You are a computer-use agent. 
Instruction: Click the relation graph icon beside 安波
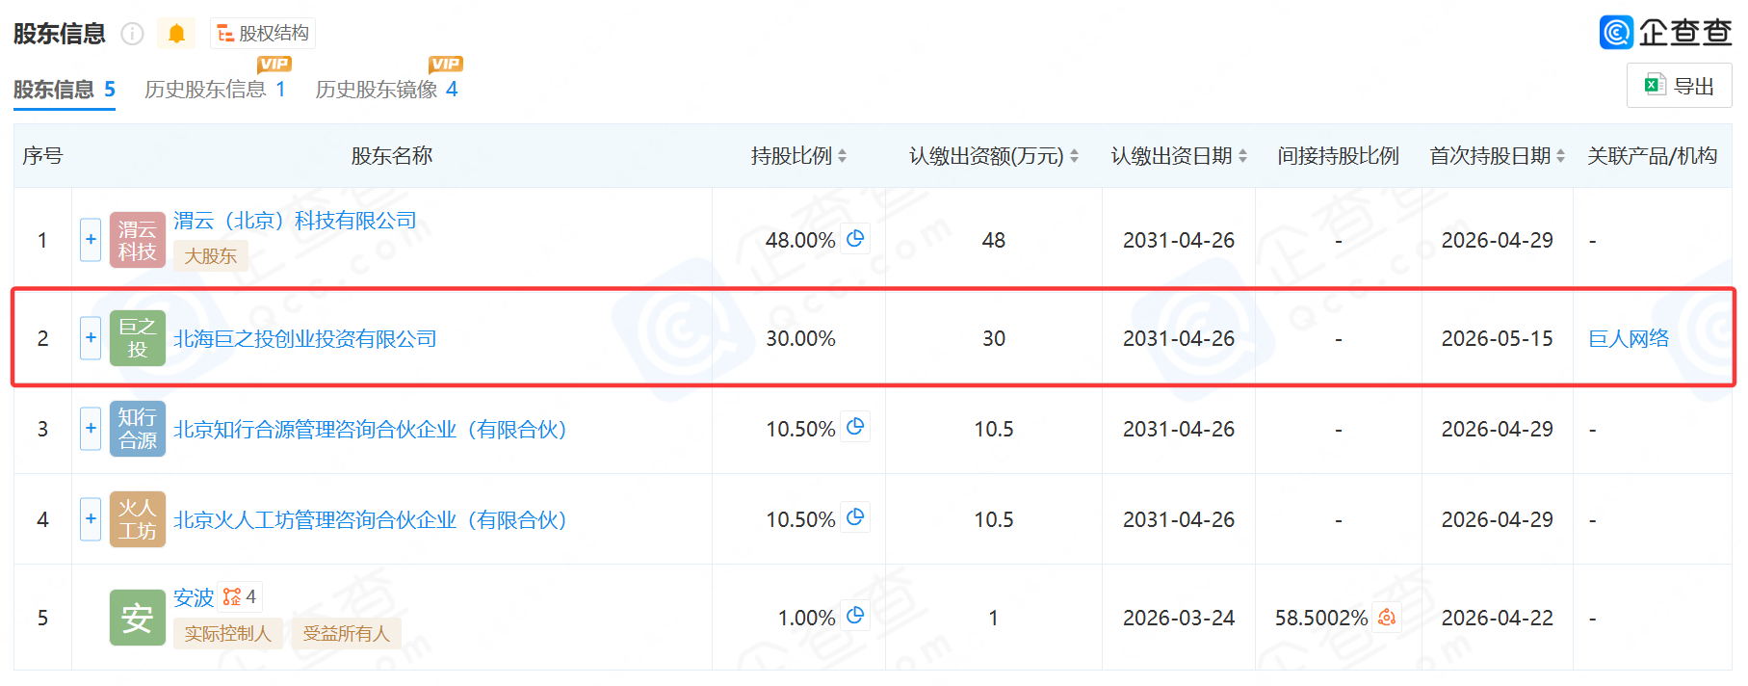[x=240, y=596]
